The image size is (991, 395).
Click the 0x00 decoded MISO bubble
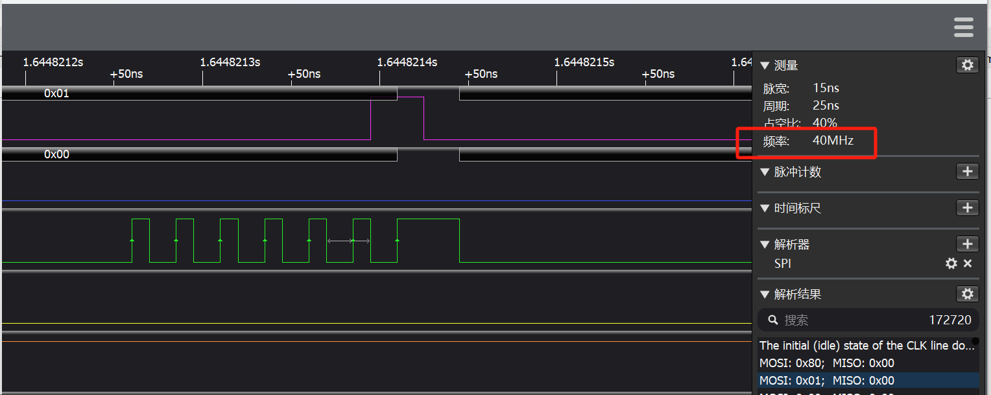point(199,154)
